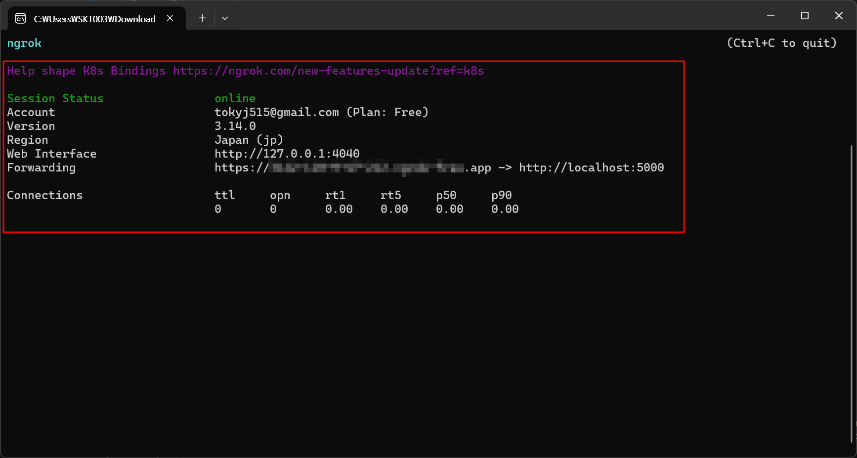Click the http://localhost:5000 target address
The width and height of the screenshot is (857, 458).
pos(592,167)
